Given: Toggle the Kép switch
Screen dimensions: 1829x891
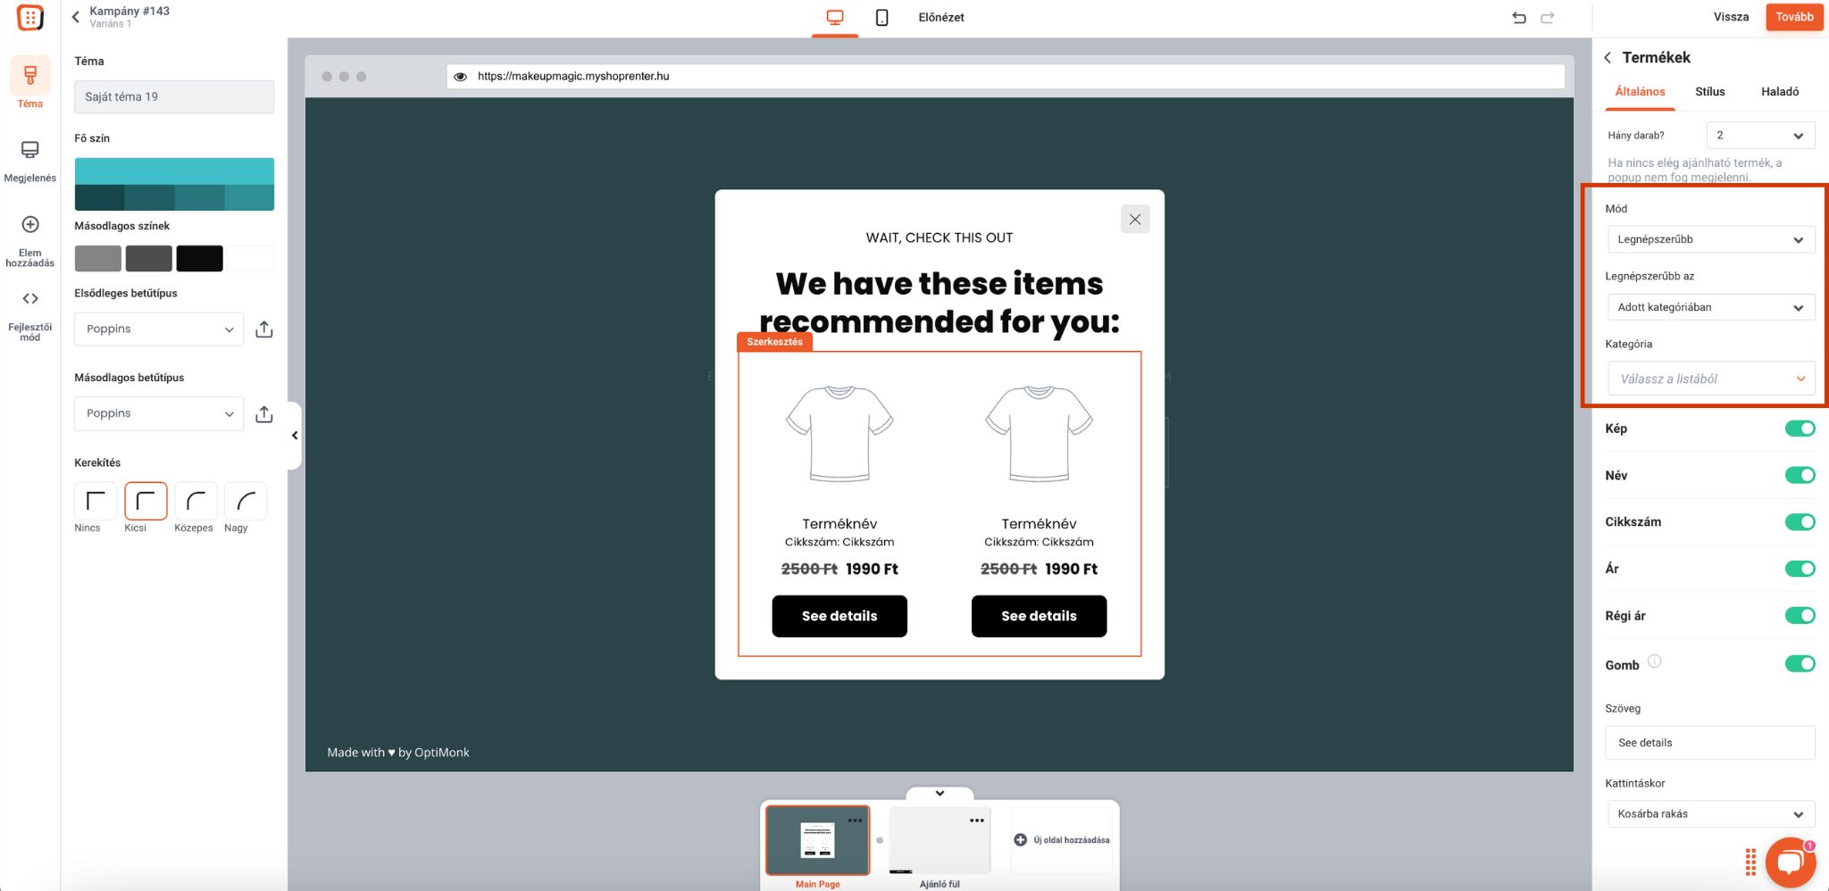Looking at the screenshot, I should 1800,429.
